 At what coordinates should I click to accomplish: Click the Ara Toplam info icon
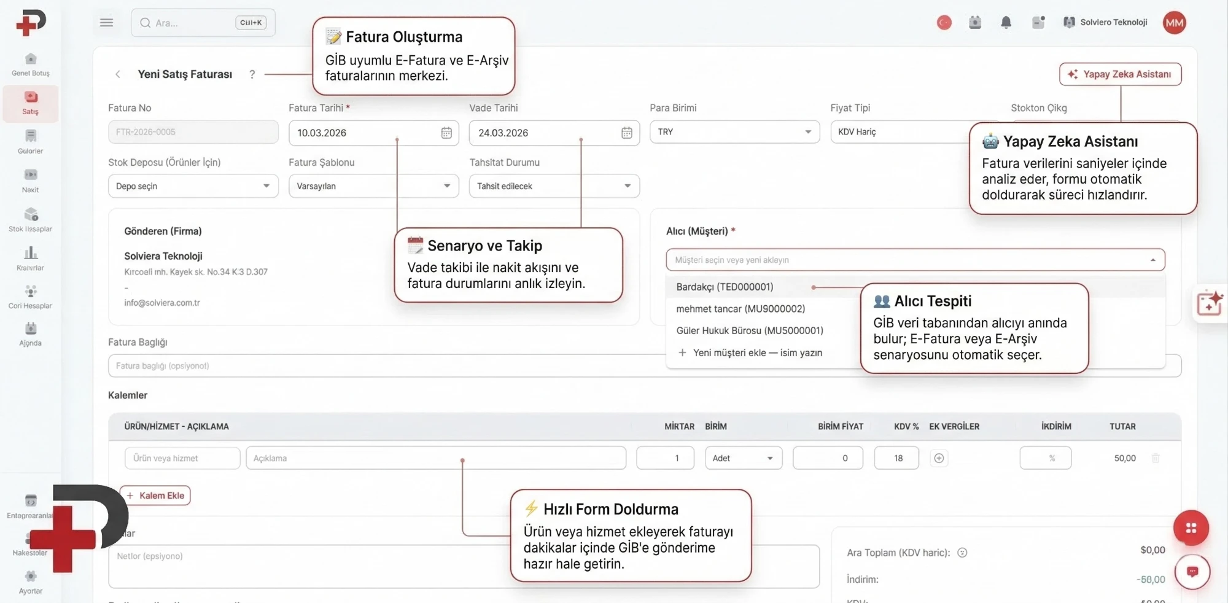pos(962,553)
